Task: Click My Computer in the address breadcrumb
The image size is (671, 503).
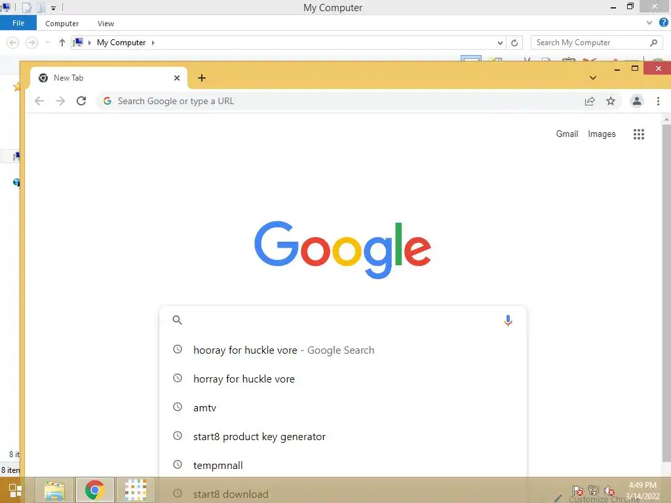Action: (x=121, y=43)
